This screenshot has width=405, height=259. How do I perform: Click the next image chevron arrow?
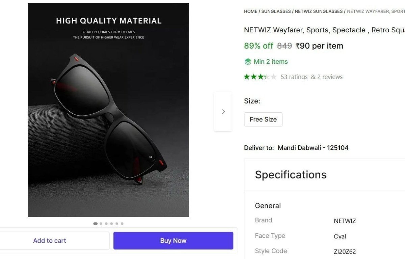tap(223, 112)
